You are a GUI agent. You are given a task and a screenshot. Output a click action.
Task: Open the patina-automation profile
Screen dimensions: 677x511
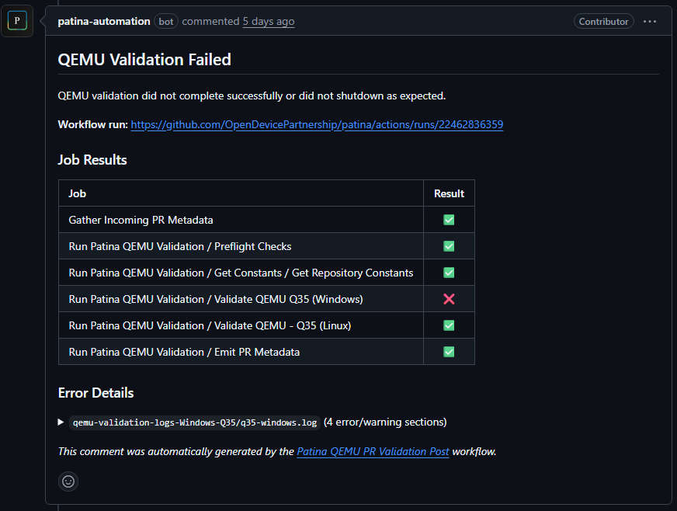coord(103,21)
